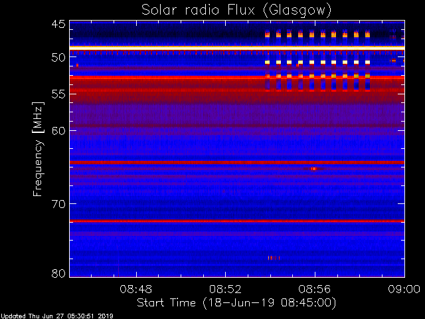
Task: Click the 'Solar radio Flux (Glasgow)' title
Action: pyautogui.click(x=236, y=11)
